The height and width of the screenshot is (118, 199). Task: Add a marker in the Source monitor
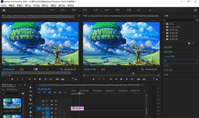pyautogui.click(x=12, y=79)
